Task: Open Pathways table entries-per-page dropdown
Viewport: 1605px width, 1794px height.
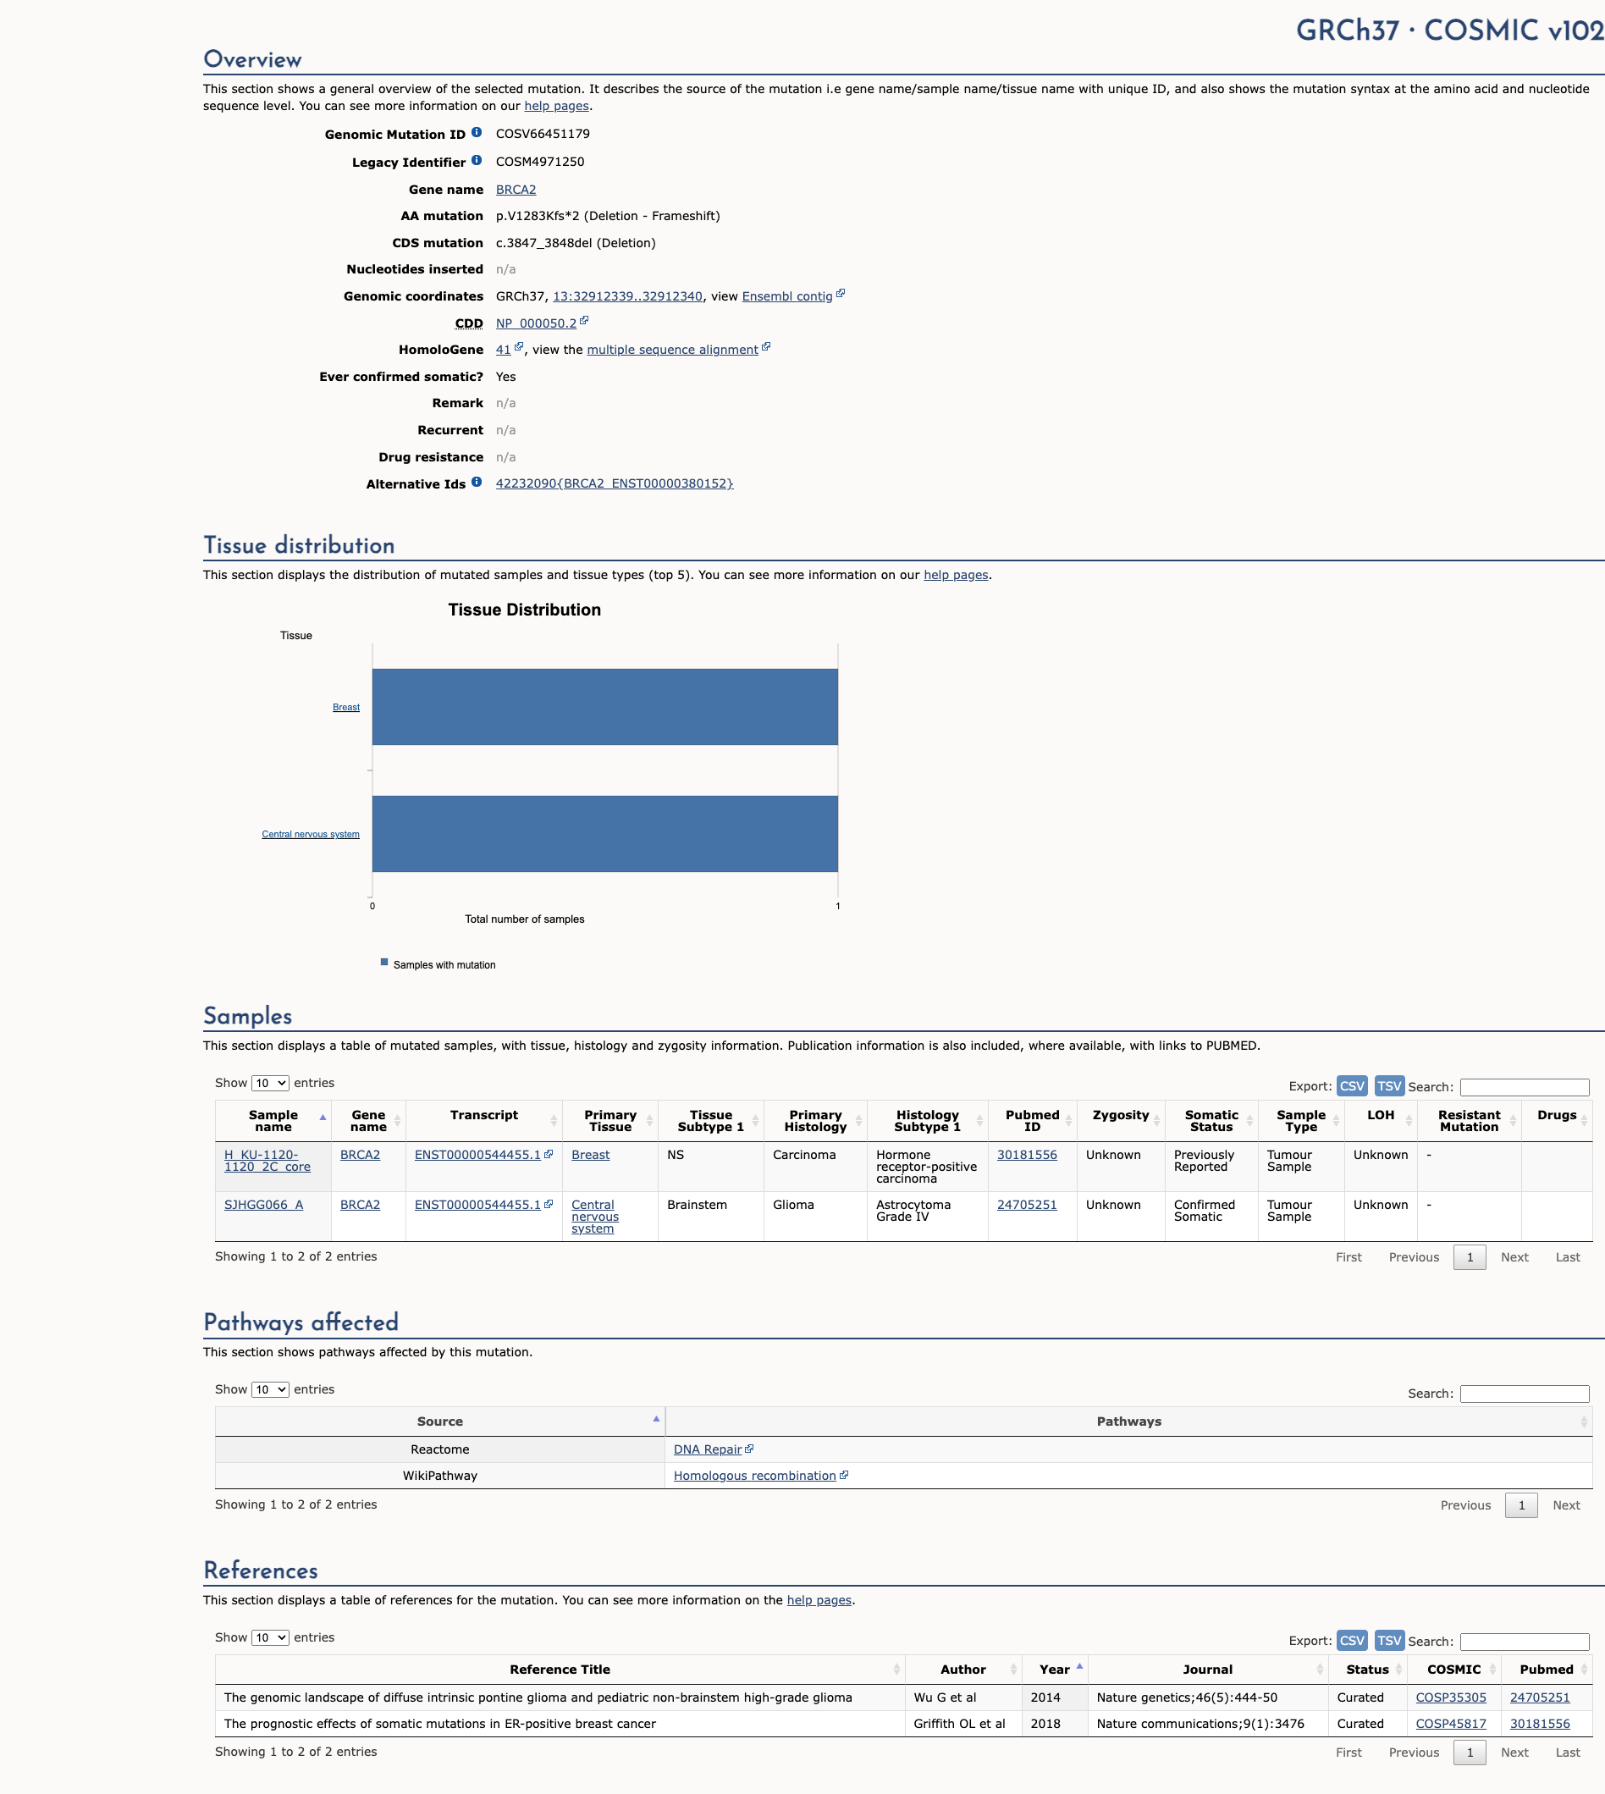Action: pos(270,1390)
